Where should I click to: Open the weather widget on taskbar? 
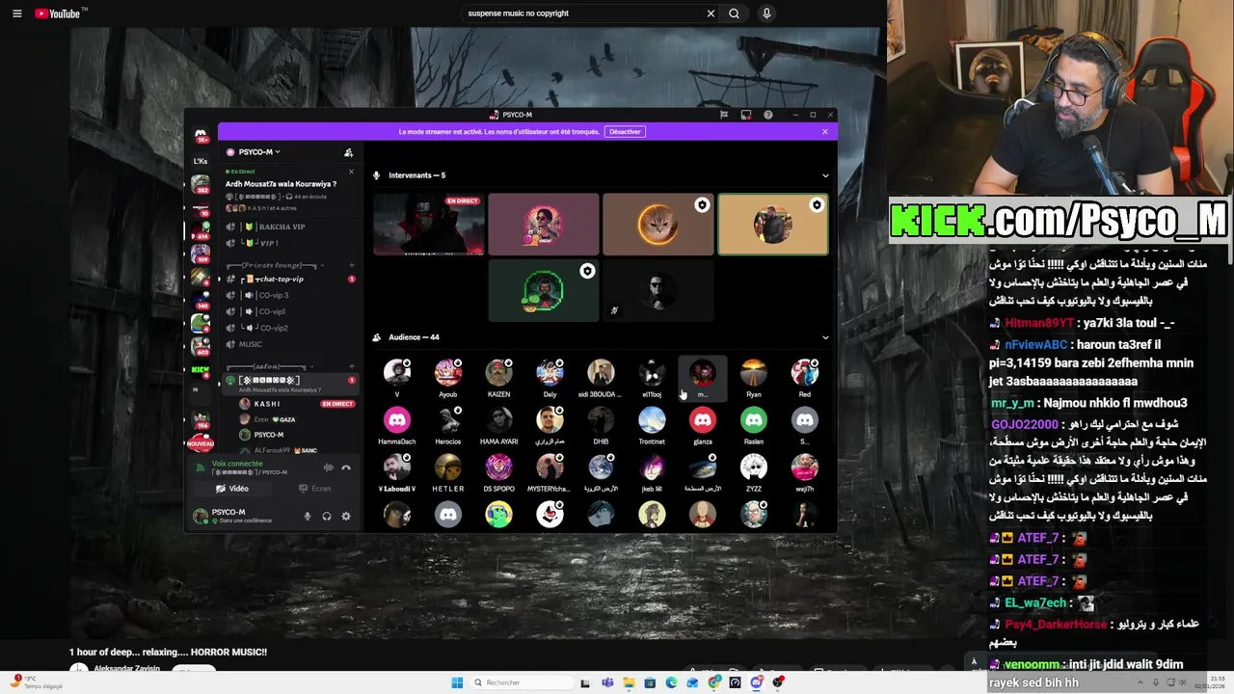click(x=36, y=682)
